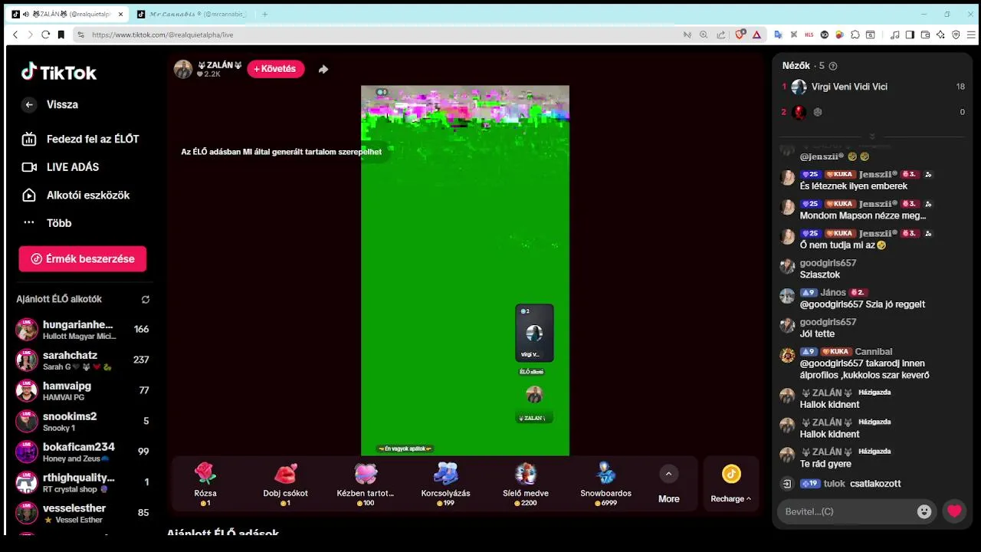Image resolution: width=981 pixels, height=552 pixels.
Task: Open the Extensions puzzle icon
Action: coord(855,34)
